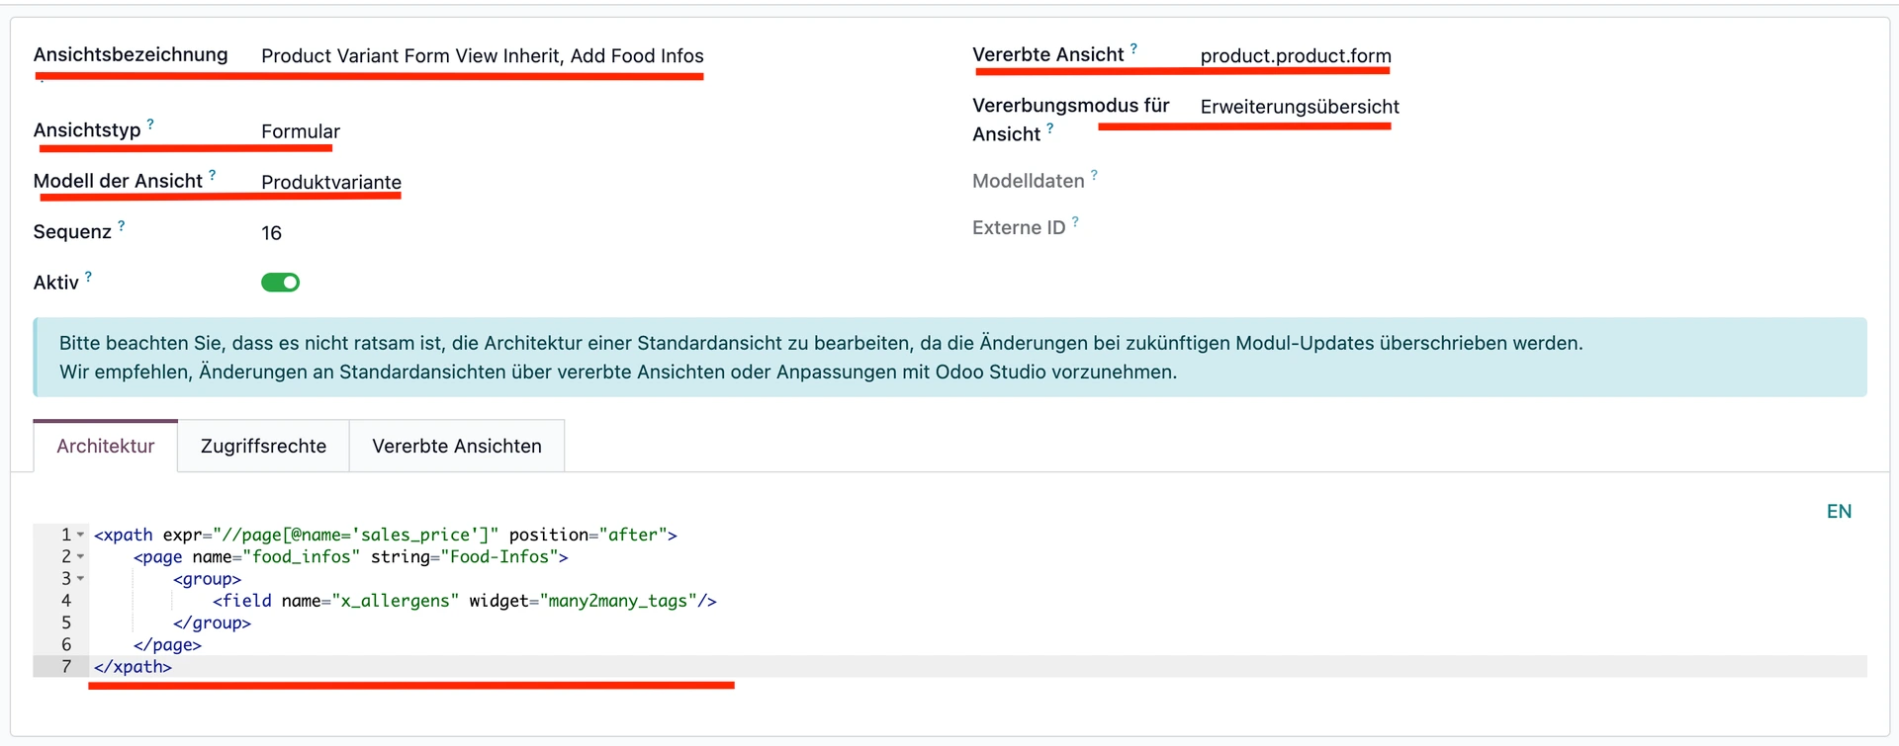Click the Sequenz value field showing 16
1899x746 pixels.
pos(272,232)
